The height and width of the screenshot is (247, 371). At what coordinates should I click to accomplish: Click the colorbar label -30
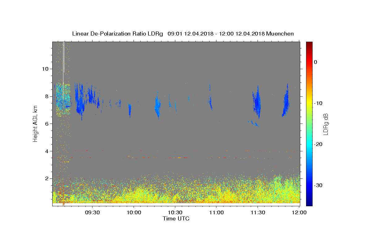coord(318,185)
